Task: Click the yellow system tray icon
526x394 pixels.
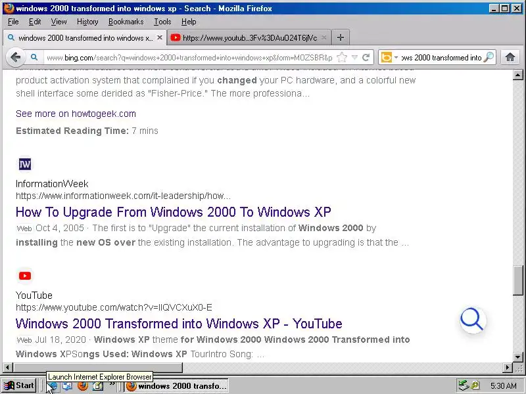Action: [x=475, y=386]
